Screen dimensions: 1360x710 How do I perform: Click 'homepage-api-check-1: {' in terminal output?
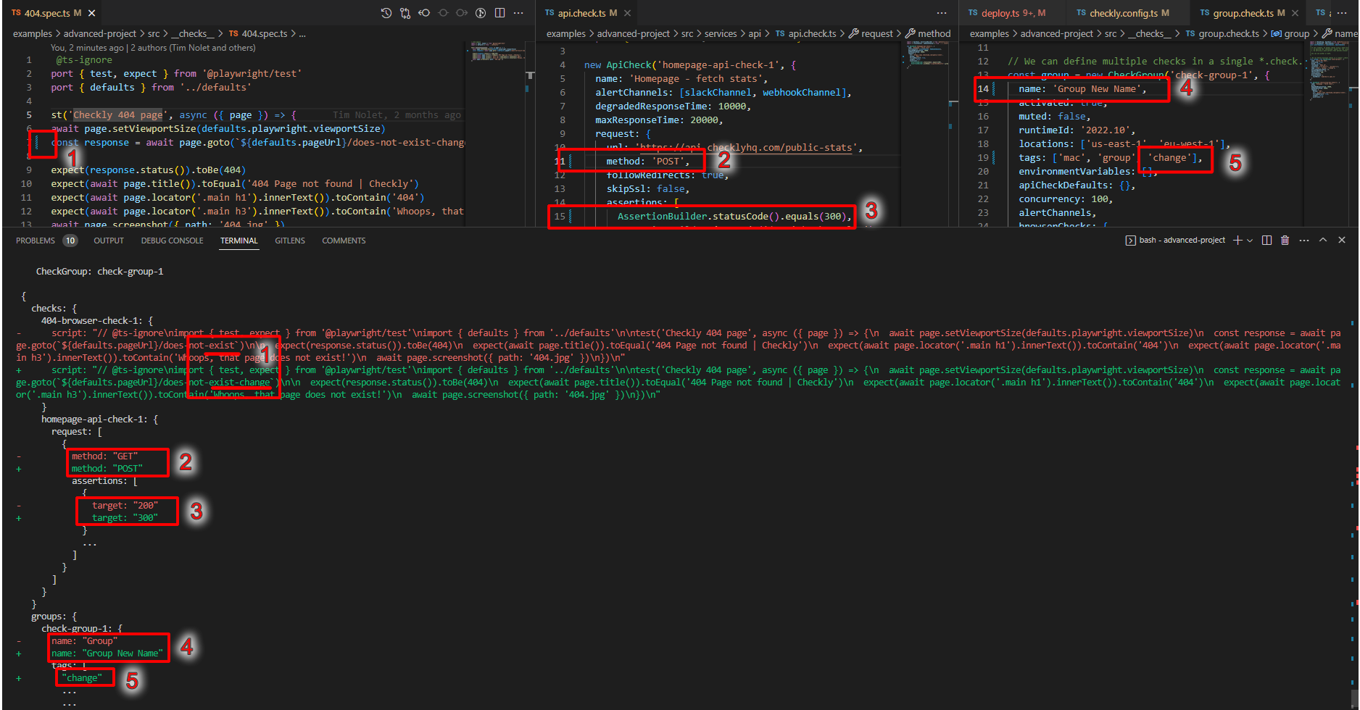point(99,419)
